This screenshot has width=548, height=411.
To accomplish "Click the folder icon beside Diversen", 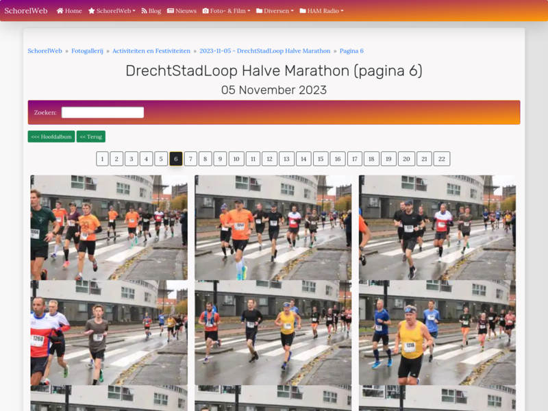I will point(260,11).
